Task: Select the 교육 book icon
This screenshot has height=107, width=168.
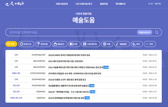Action: [72, 44]
